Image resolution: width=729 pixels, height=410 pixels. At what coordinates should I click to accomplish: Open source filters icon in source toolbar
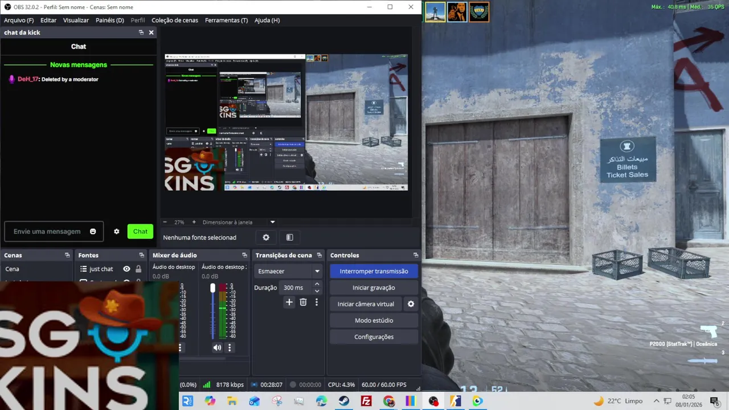[x=289, y=237]
